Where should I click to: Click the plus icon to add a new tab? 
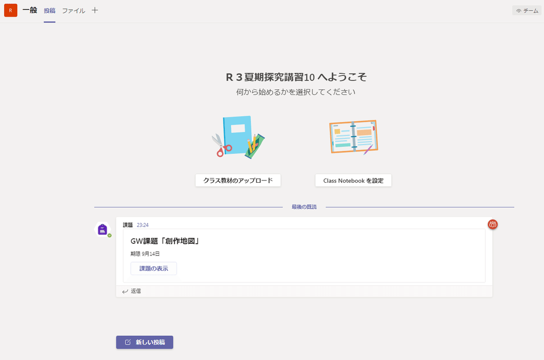[x=95, y=10]
